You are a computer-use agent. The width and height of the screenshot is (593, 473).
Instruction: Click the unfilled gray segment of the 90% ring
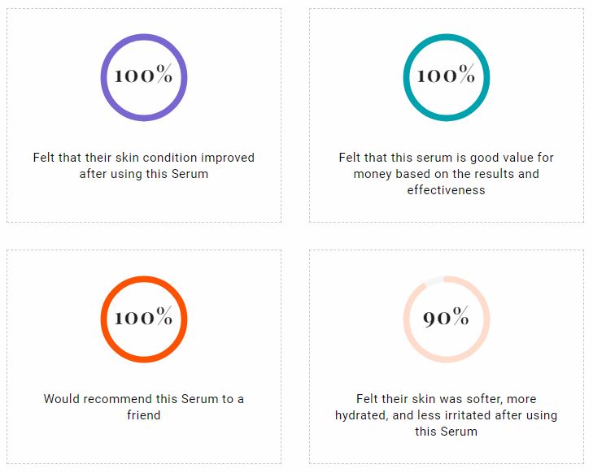point(432,281)
